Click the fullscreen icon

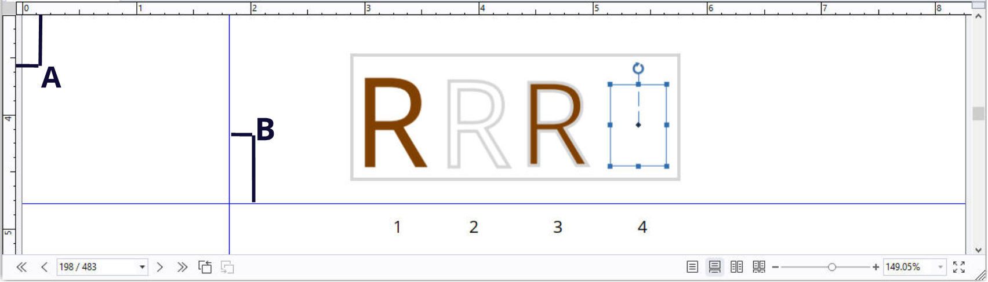959,267
